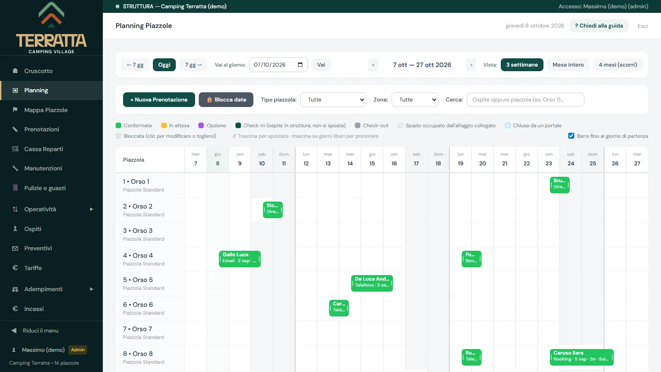This screenshot has width=661, height=372.
Task: Click the Ospiti person icon
Action: point(15,229)
